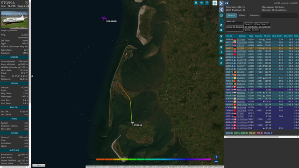Viewport: 299px width, 168px height.
Task: Expand sidebar with right chevron button
Action: point(221,3)
